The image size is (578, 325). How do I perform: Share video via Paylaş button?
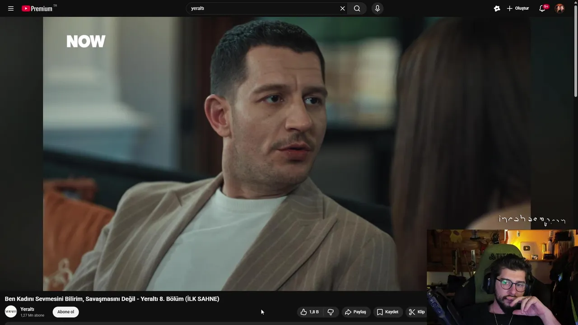coord(355,312)
